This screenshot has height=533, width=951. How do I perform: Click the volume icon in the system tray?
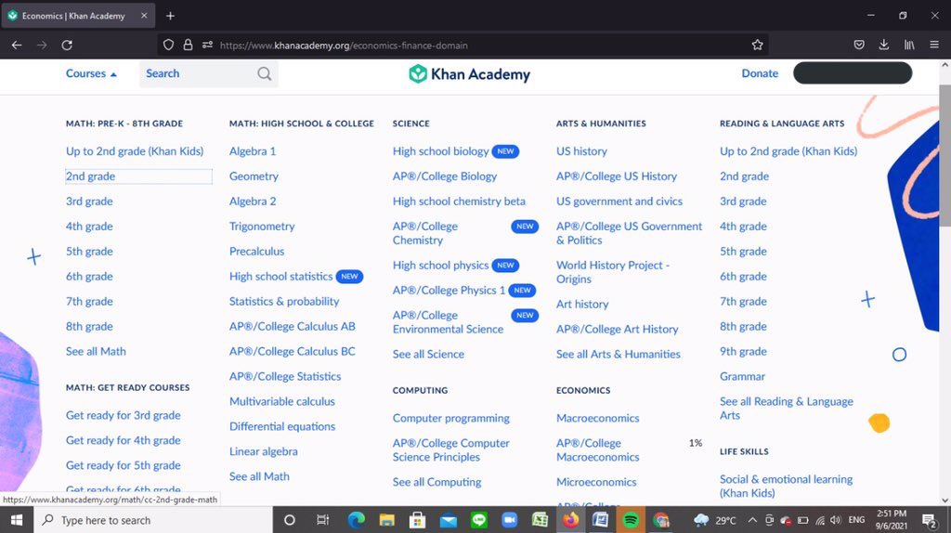pyautogui.click(x=836, y=520)
